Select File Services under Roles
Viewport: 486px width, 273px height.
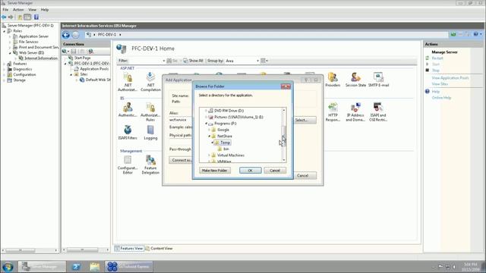pos(29,42)
